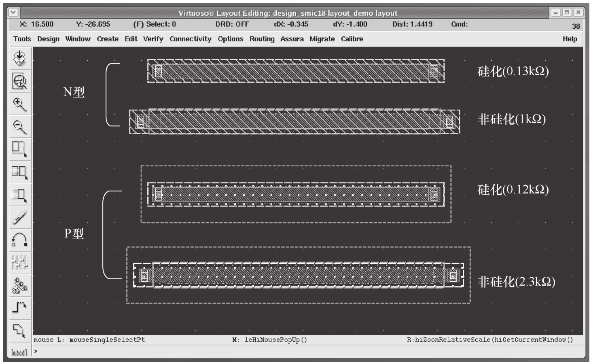
Task: Click the right contact of the 2.3kΩ resistor
Action: (x=453, y=276)
